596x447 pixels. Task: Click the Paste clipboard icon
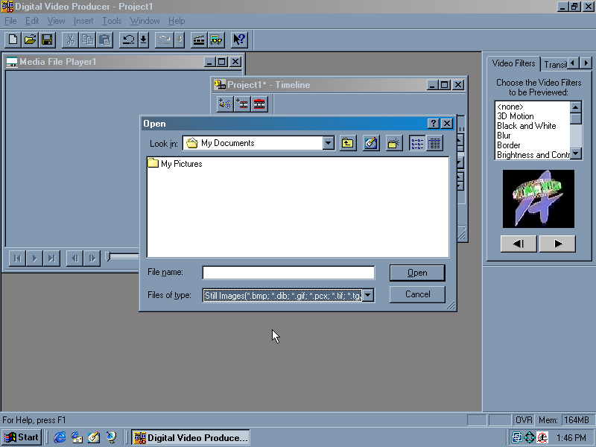[104, 39]
